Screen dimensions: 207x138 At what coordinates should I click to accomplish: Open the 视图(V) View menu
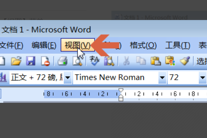(78, 45)
